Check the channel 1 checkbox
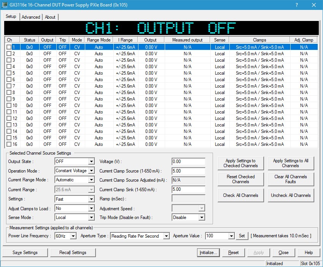The height and width of the screenshot is (267, 323). pos(9,47)
